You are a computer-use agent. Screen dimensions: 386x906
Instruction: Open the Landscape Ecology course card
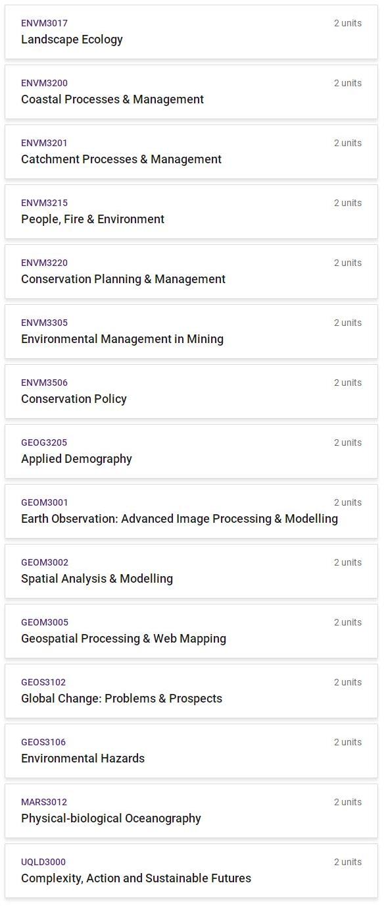(191, 32)
